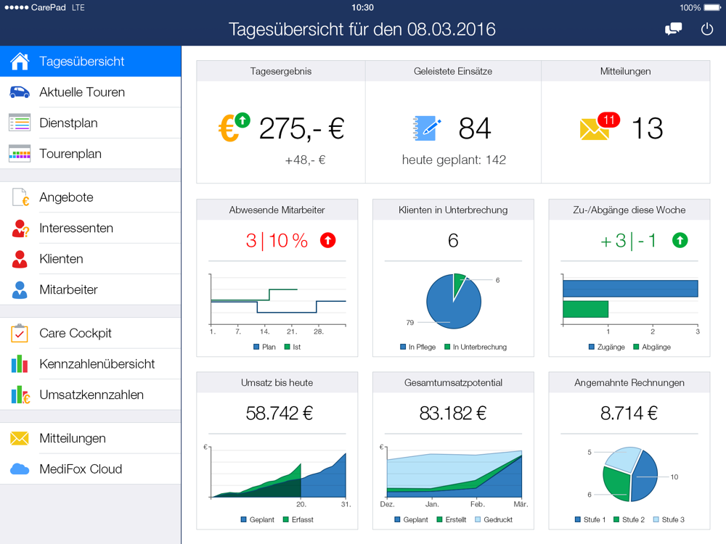Image resolution: width=726 pixels, height=544 pixels.
Task: Tap the blue notepad Einsätze icon
Action: [426, 128]
